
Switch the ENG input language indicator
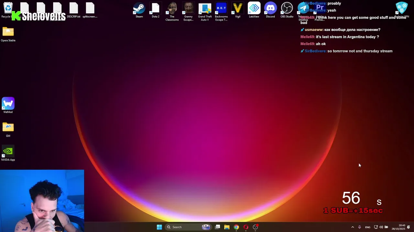click(x=368, y=227)
